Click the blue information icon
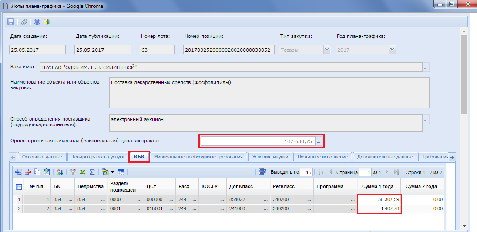This screenshot has width=477, height=232. (37, 22)
